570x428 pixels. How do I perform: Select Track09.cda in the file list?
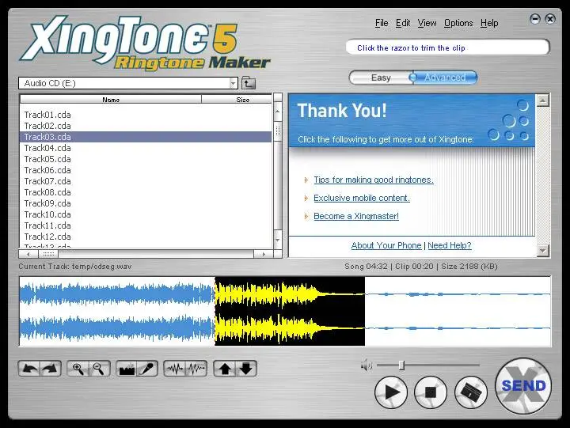click(x=146, y=203)
